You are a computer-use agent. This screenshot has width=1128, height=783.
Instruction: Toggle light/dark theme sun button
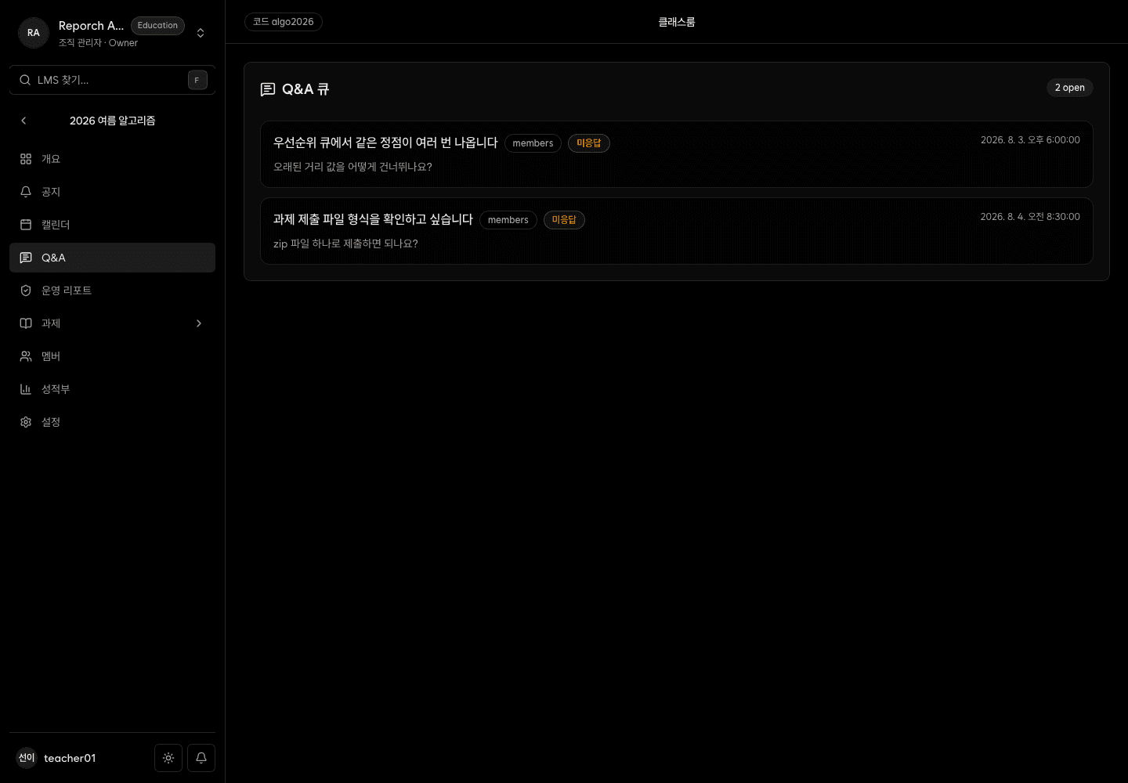point(168,758)
